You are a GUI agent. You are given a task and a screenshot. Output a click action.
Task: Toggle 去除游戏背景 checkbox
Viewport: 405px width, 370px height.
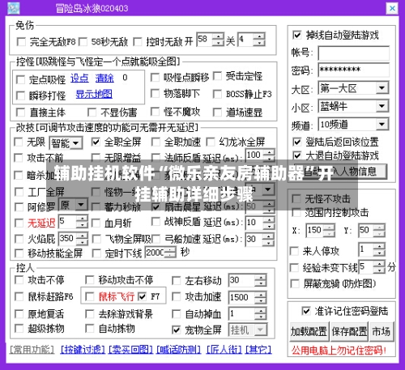click(89, 314)
